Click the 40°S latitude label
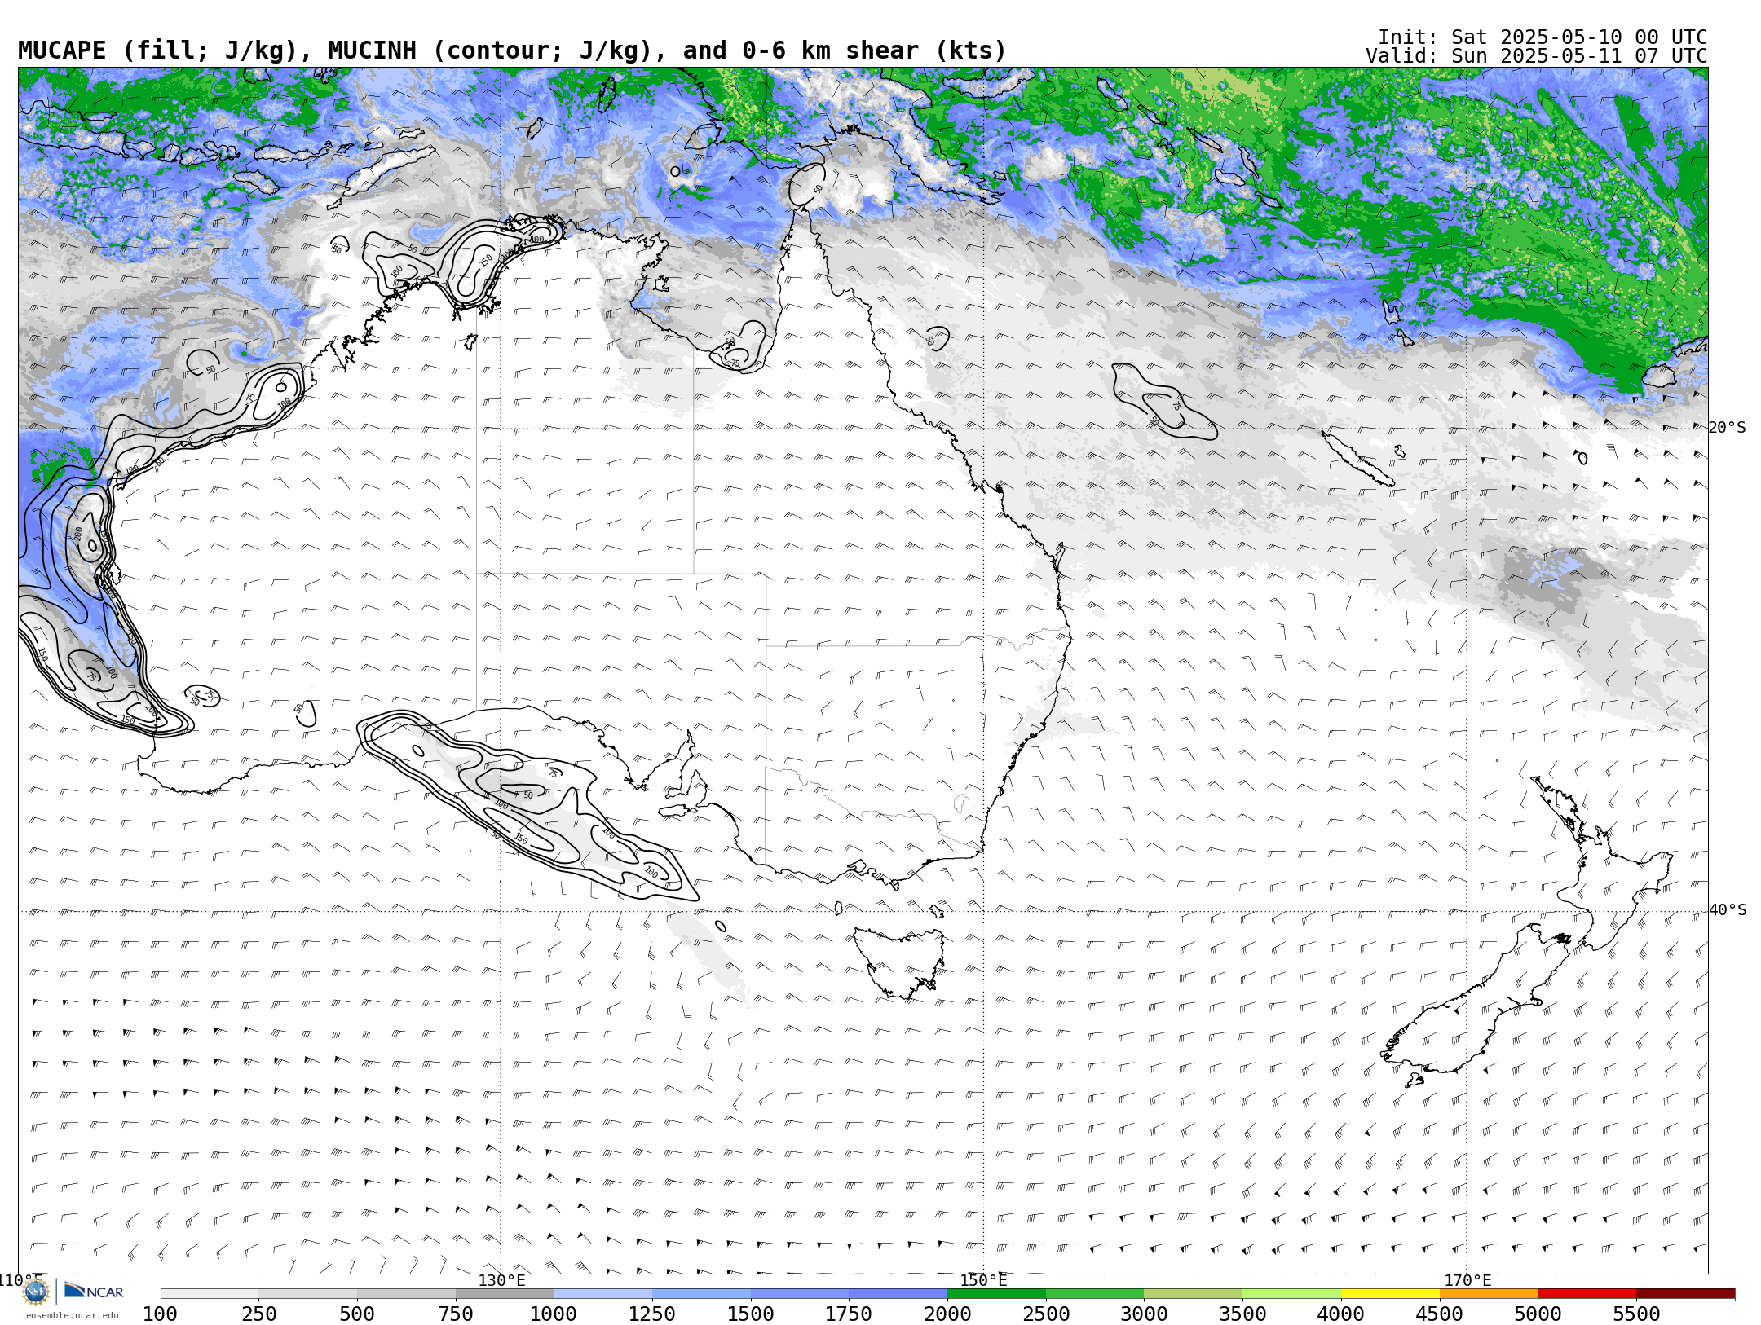 (1728, 910)
